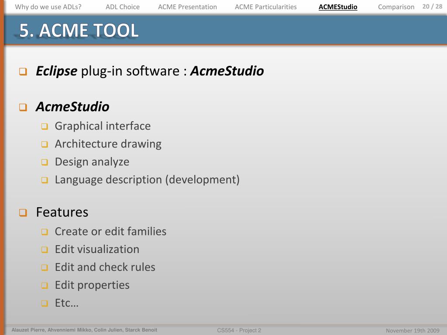
Task: Click the square bullet beside 'Features'
Action: pyautogui.click(x=23, y=212)
